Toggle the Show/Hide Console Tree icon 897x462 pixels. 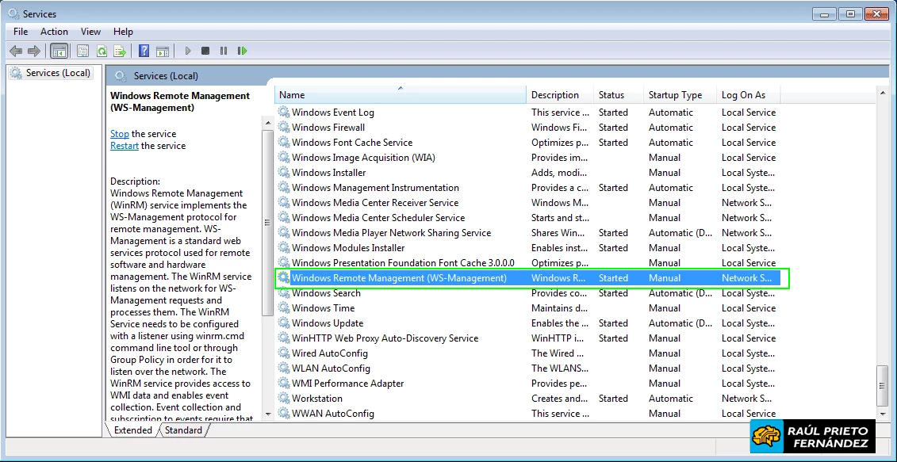click(x=59, y=51)
